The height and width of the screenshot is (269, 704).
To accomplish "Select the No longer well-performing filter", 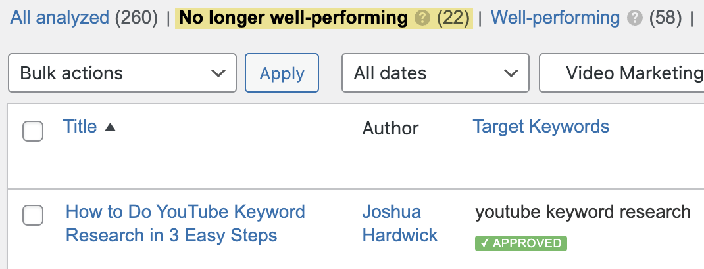I will [x=293, y=18].
